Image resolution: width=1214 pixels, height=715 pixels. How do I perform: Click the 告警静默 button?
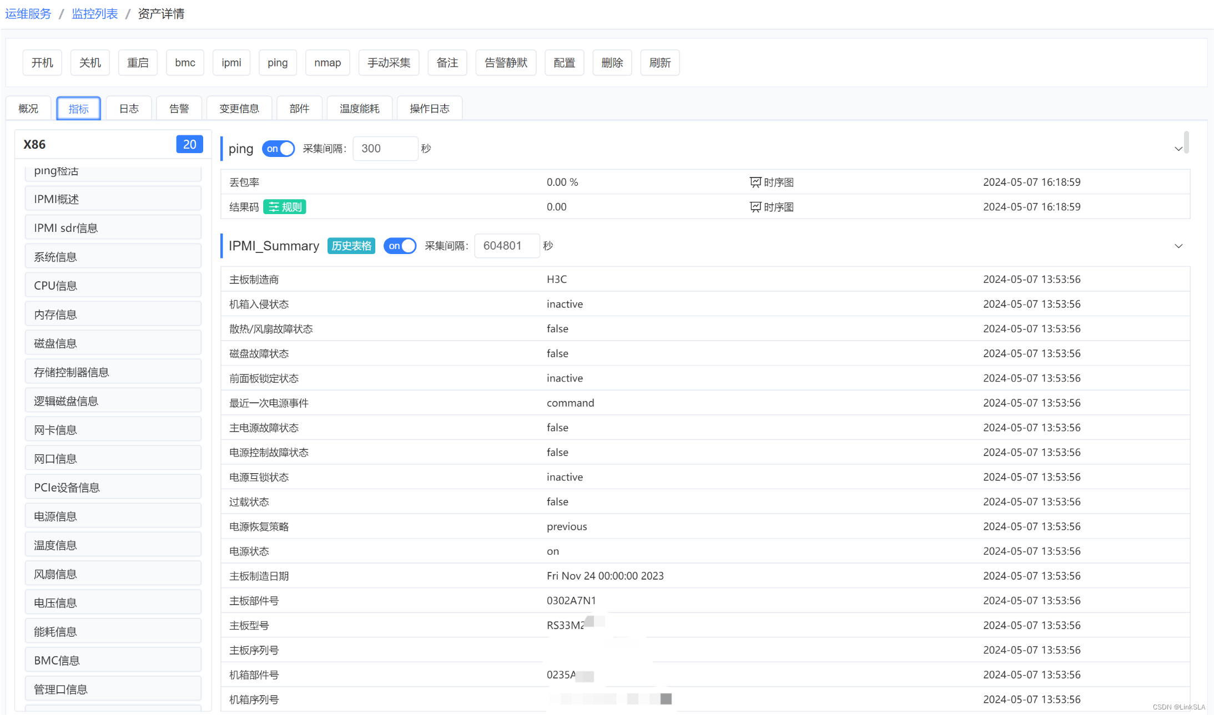(x=506, y=63)
